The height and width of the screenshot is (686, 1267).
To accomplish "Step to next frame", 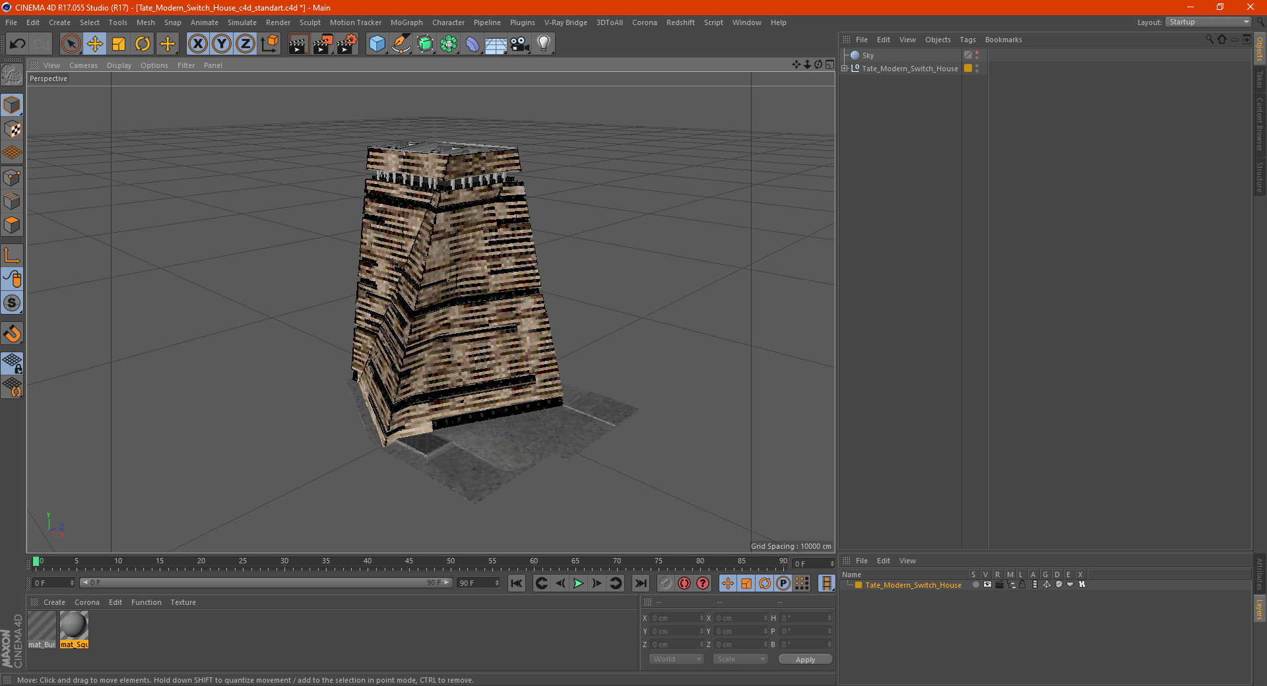I will click(x=597, y=583).
